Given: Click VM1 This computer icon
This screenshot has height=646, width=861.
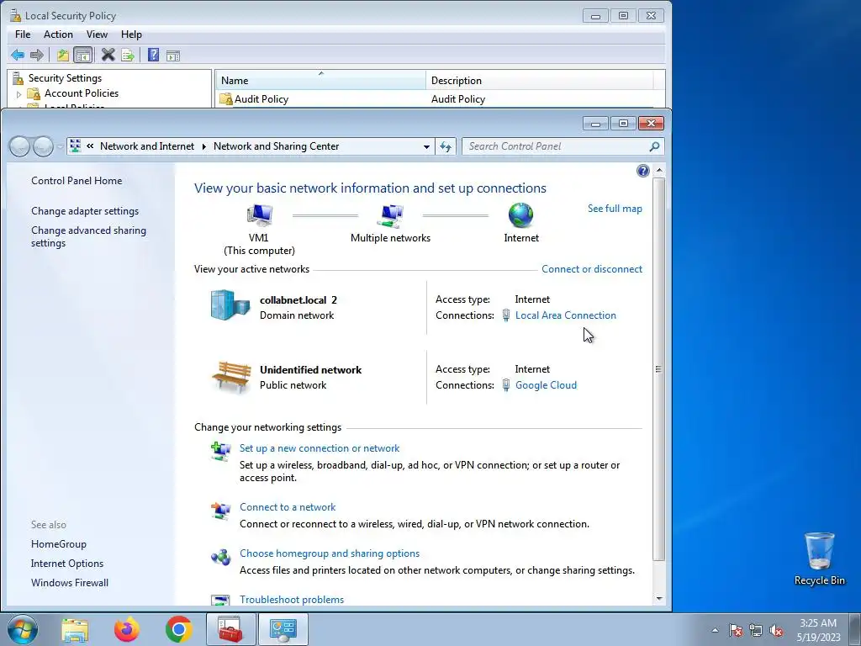Looking at the screenshot, I should point(259,215).
